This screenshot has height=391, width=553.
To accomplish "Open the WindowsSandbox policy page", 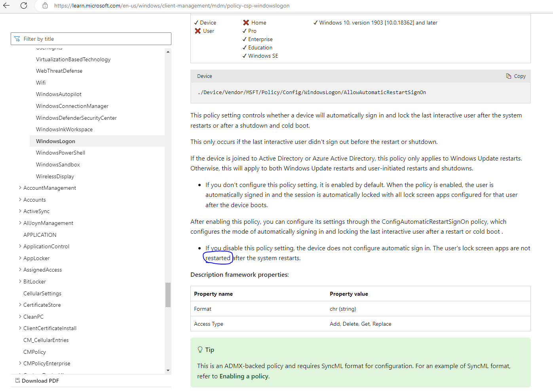I will point(58,164).
